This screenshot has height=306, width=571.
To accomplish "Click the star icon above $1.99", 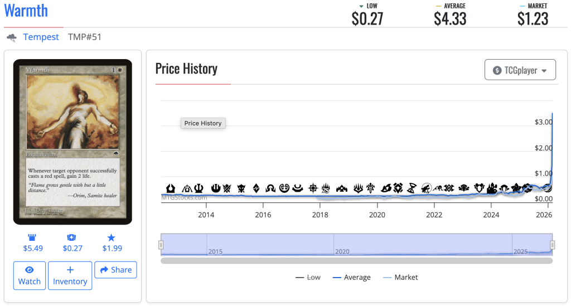I will [x=112, y=237].
